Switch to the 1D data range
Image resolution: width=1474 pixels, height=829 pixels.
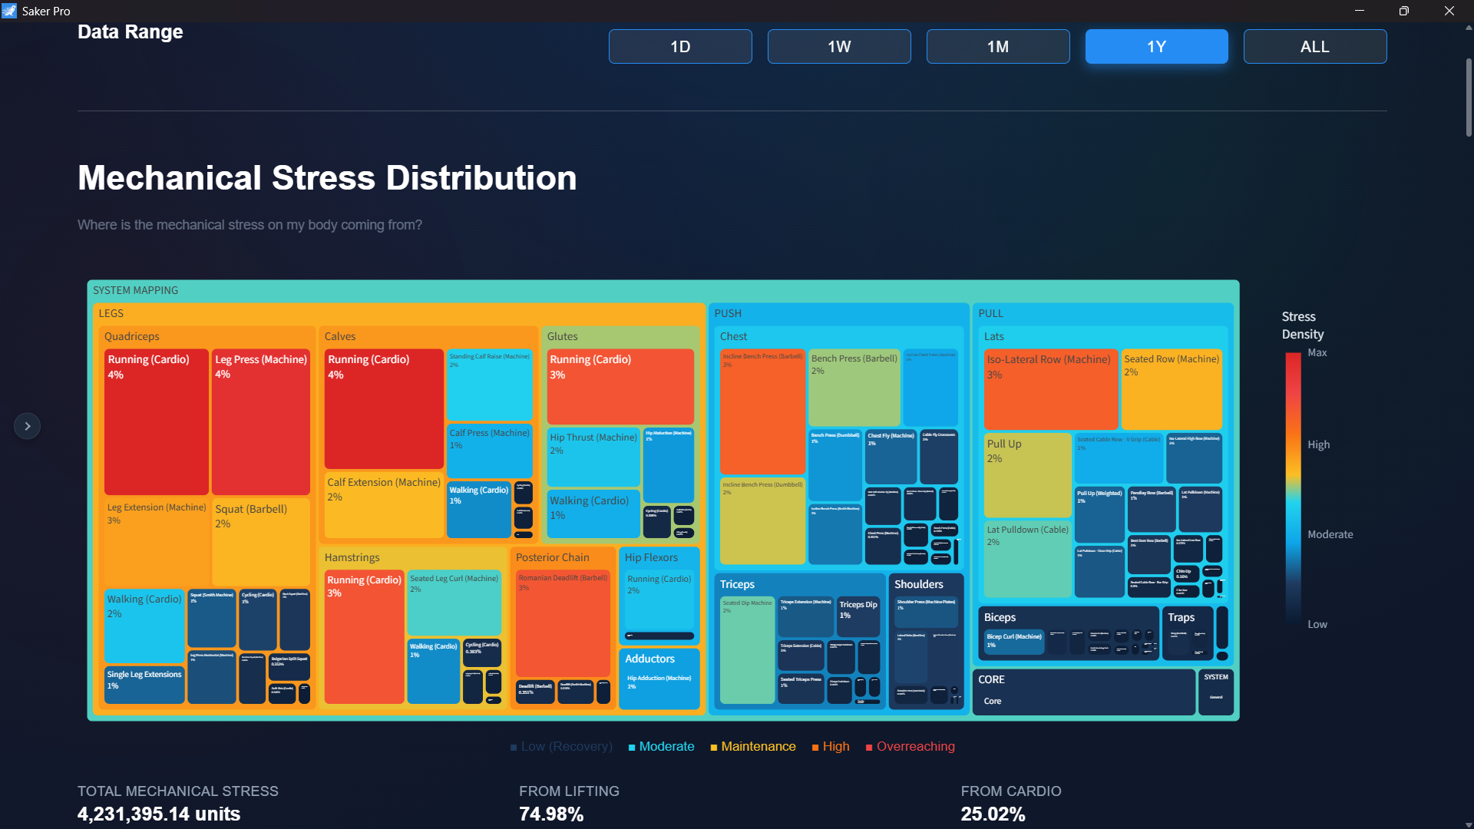(679, 46)
